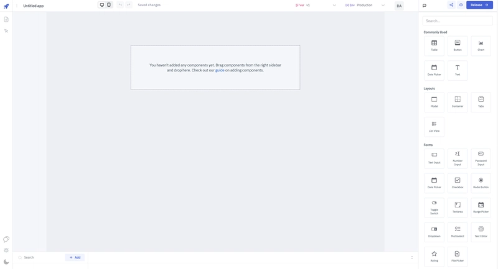Image resolution: width=498 pixels, height=269 pixels.
Task: Click the Layouts section heading
Action: (429, 89)
